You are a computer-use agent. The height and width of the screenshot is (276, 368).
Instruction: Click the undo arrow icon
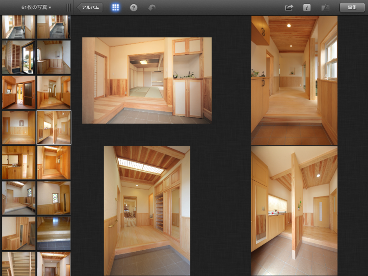151,8
